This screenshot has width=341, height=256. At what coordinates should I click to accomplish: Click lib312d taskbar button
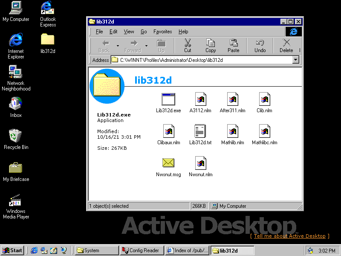click(232, 250)
